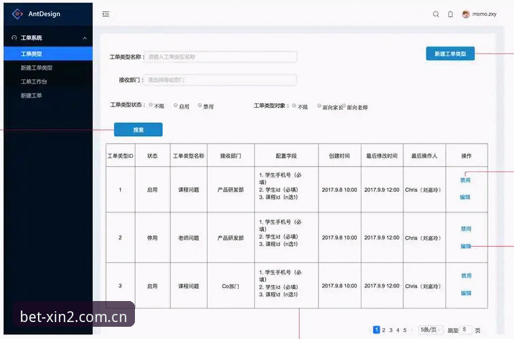This screenshot has width=514, height=339.
Task: Open search via magnifier icon
Action: 435,14
